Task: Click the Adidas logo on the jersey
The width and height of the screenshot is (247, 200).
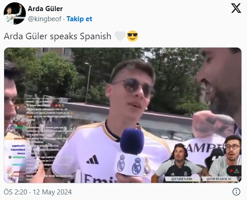Action: pyautogui.click(x=92, y=159)
